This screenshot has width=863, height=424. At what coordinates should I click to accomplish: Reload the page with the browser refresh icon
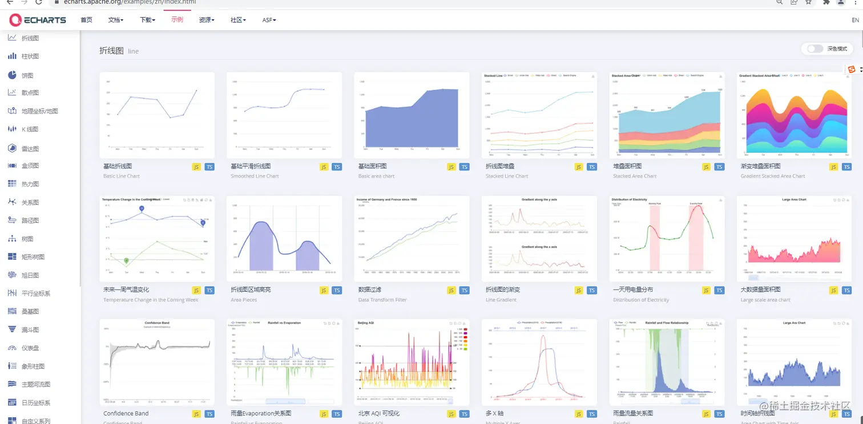click(x=39, y=2)
